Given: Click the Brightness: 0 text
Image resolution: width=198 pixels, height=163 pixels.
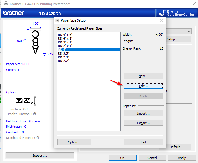Looking at the screenshot, I should tap(16, 127).
